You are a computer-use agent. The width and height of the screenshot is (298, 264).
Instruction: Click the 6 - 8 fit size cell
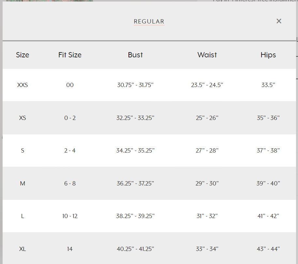point(70,183)
